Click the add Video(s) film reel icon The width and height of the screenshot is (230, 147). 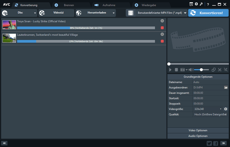pyautogui.click(x=42, y=13)
